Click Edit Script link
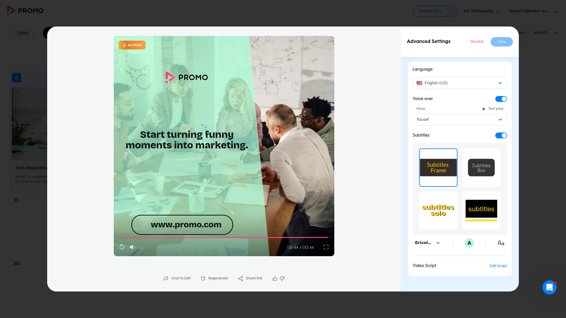 click(x=498, y=266)
